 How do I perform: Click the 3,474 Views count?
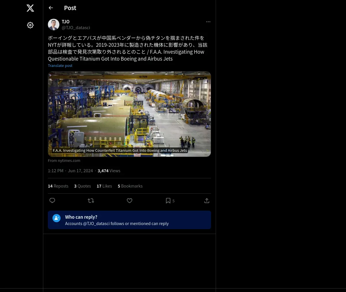coord(109,171)
